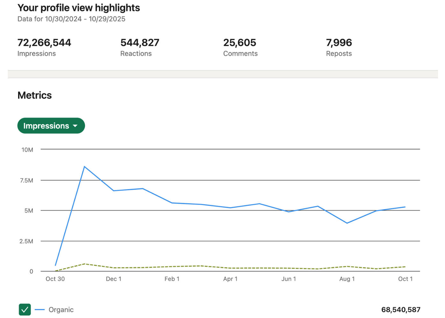Select the Metrics section heading
This screenshot has height=318, width=445.
[x=34, y=95]
